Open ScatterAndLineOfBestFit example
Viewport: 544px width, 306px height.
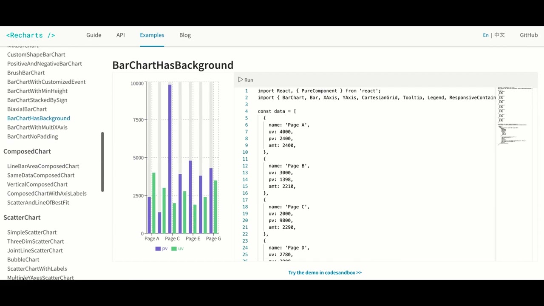coord(38,203)
